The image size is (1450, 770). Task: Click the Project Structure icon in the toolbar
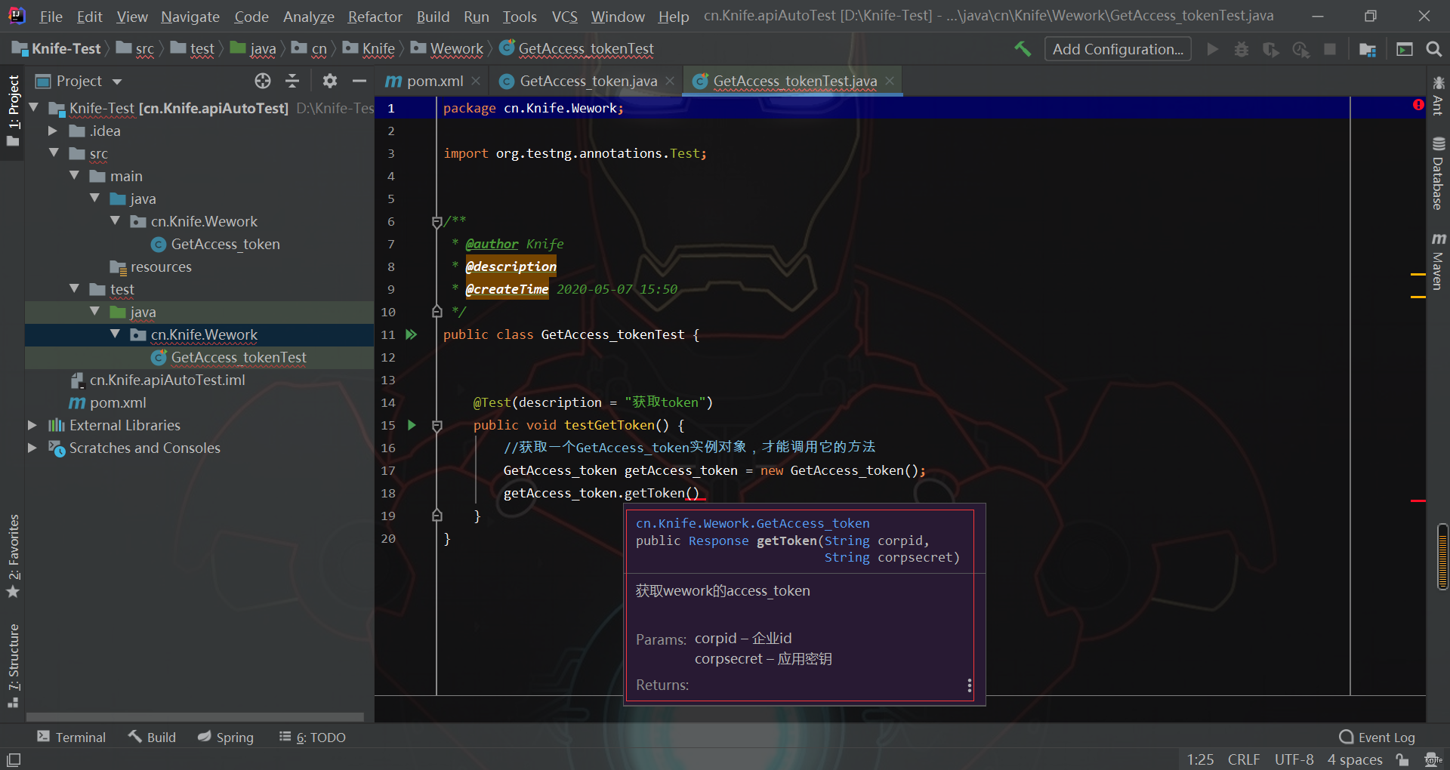click(1367, 49)
